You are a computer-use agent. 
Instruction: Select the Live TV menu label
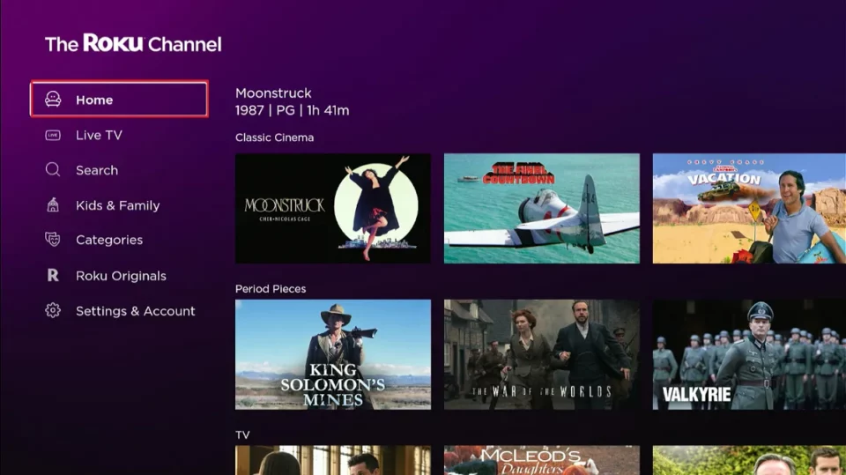click(99, 135)
